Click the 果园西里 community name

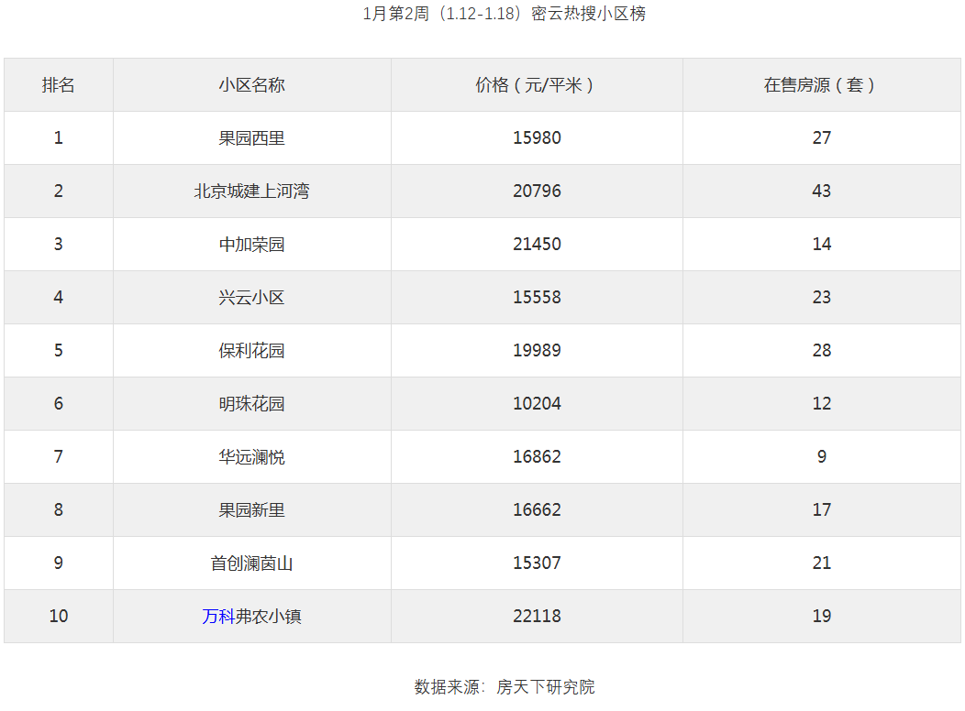252,138
